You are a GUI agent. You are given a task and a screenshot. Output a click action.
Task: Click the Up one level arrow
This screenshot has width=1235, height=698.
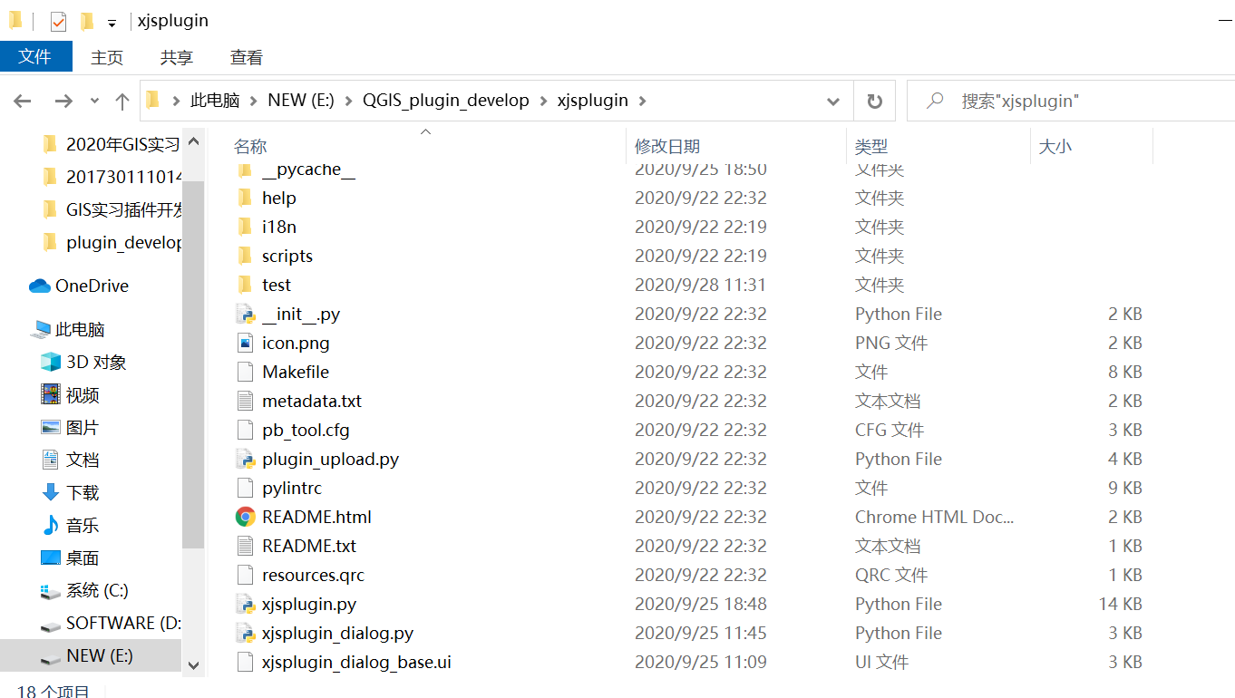(122, 102)
